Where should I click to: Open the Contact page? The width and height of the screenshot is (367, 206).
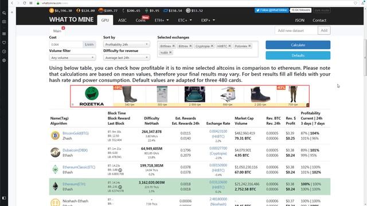319,21
